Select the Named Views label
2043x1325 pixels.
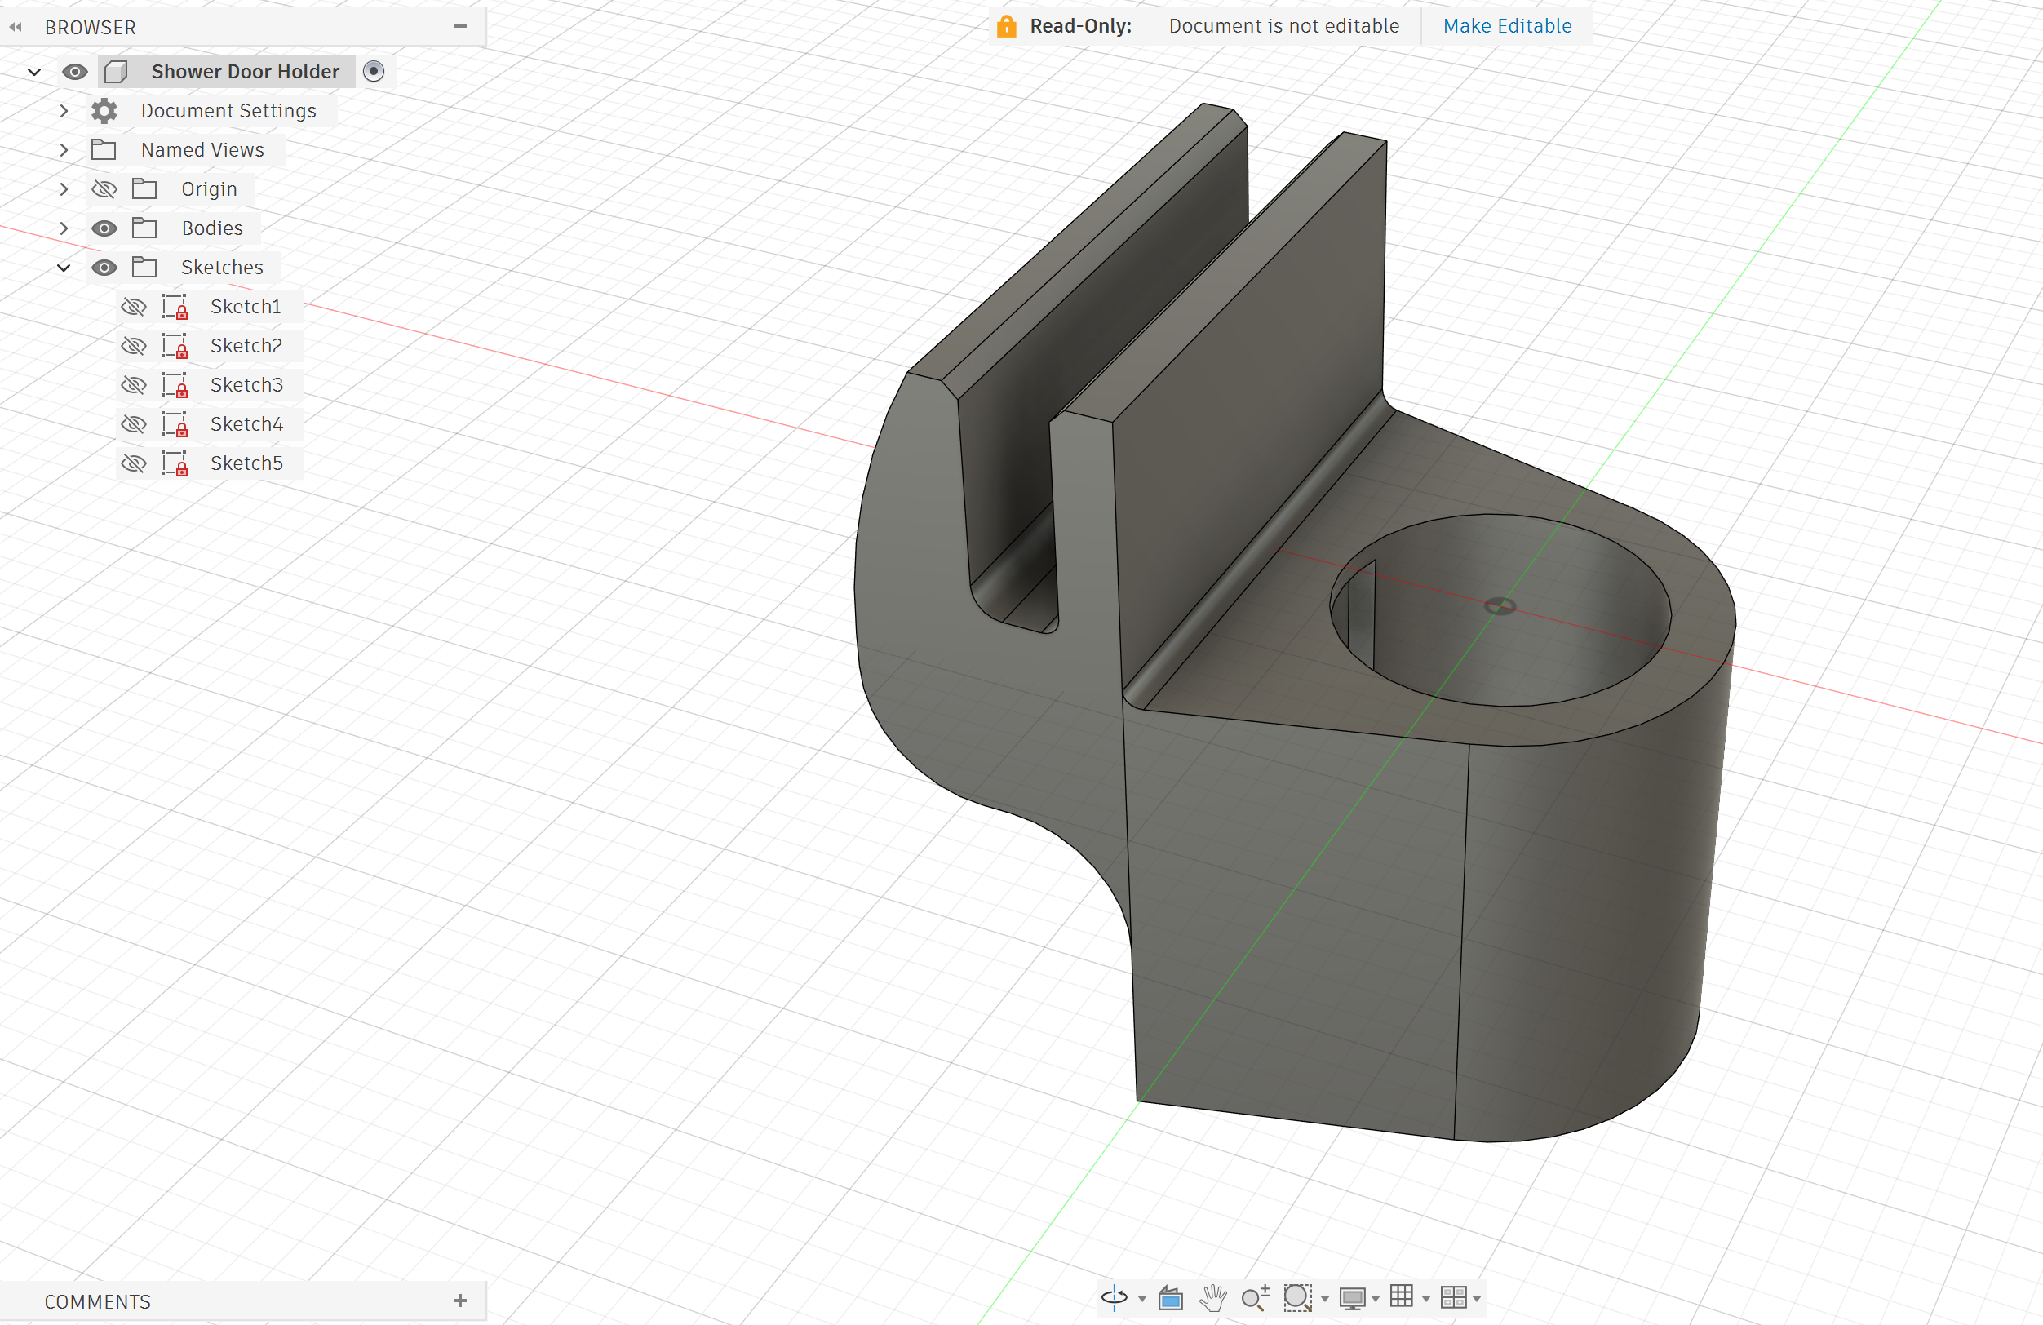[202, 149]
